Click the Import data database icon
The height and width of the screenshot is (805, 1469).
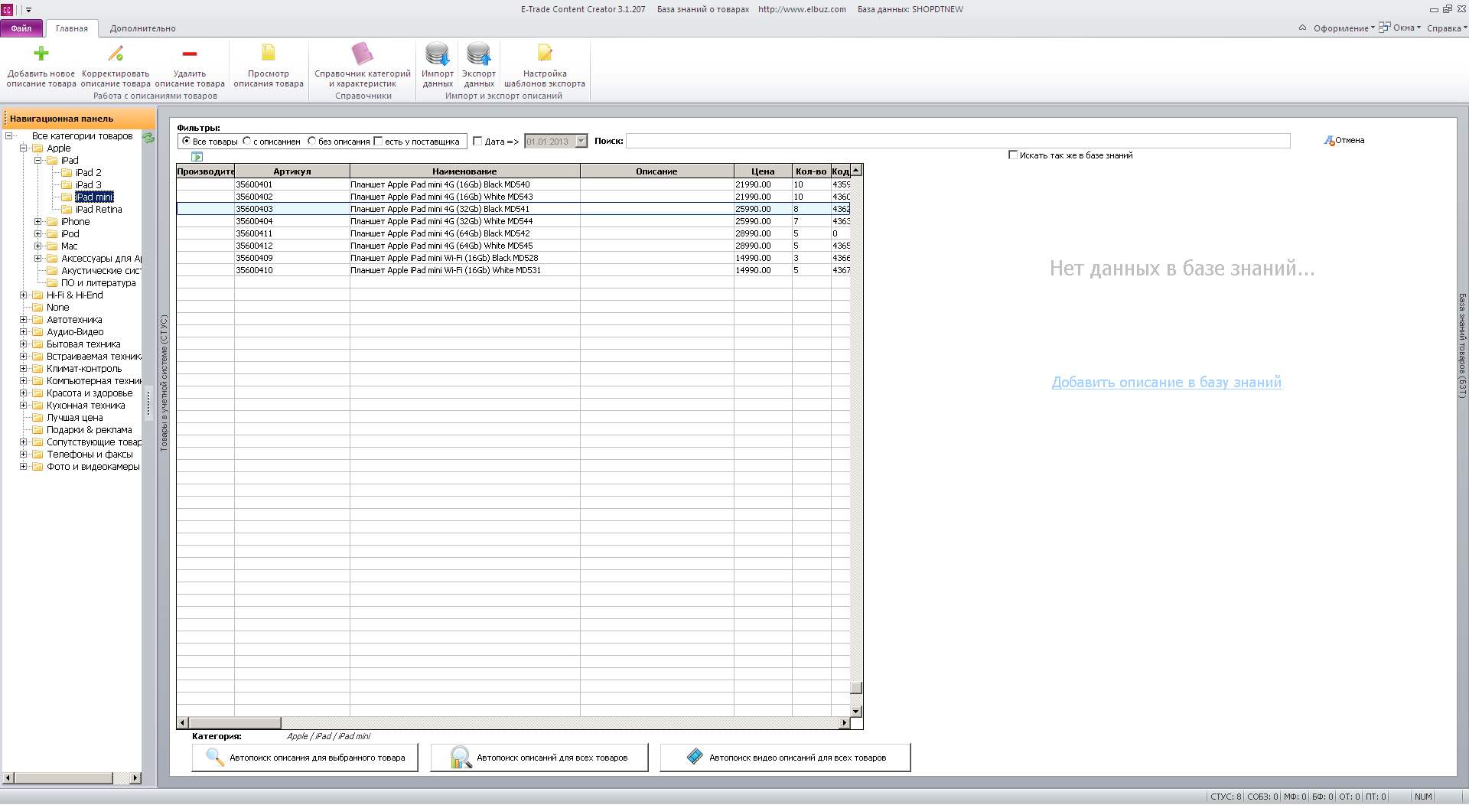coord(438,54)
